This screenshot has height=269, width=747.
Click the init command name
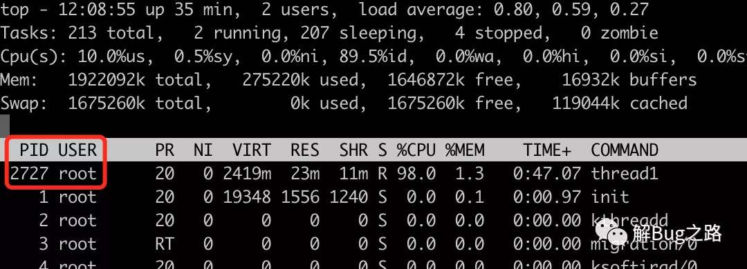click(610, 197)
